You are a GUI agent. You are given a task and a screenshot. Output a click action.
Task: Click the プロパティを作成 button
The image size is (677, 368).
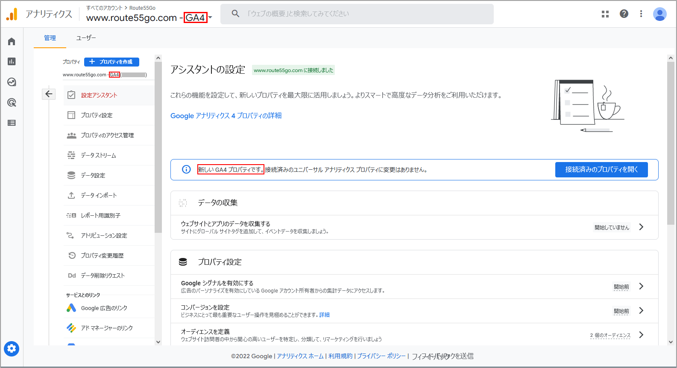[x=111, y=62]
